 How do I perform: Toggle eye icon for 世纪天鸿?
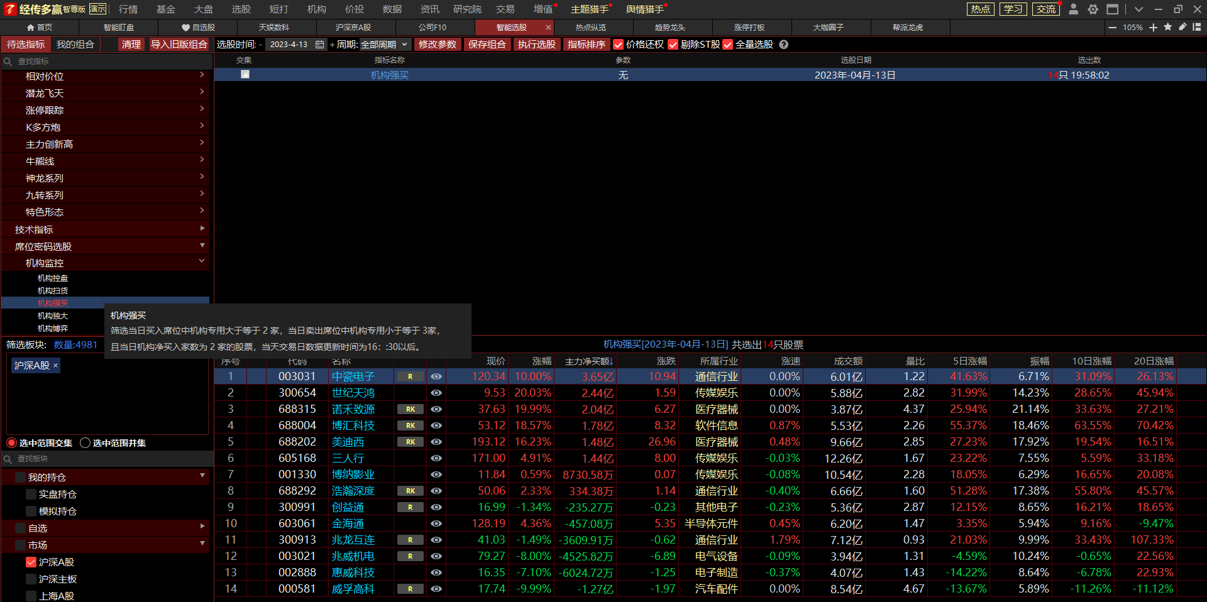point(436,393)
